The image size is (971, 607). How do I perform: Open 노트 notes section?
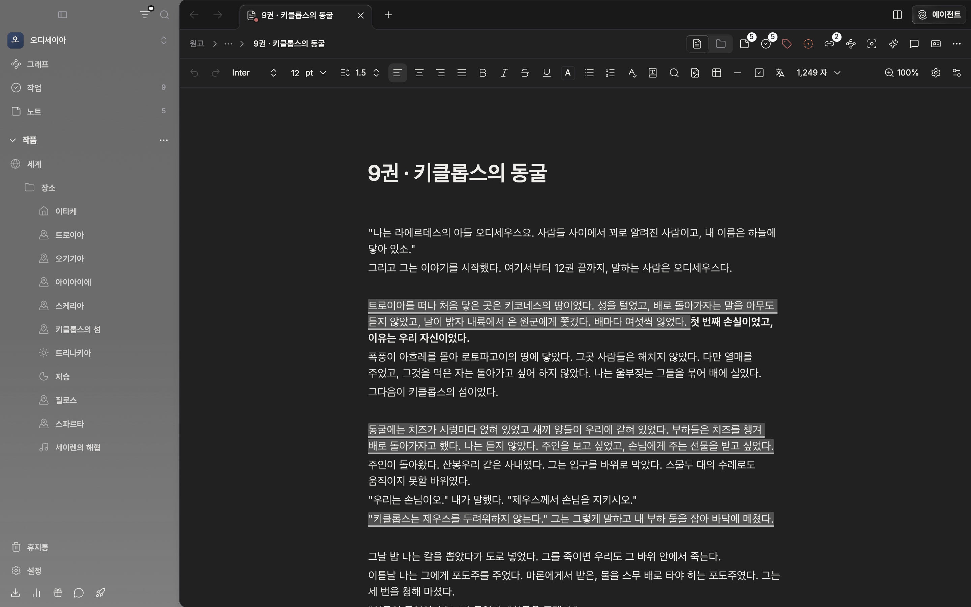89,111
